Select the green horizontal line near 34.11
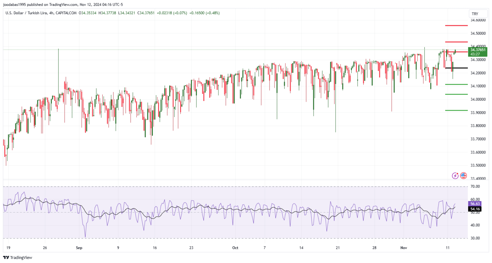Image resolution: width=492 pixels, height=263 pixels. point(456,84)
